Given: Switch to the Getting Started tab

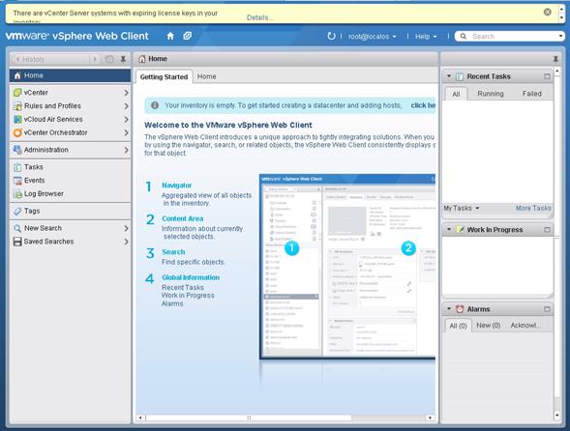Looking at the screenshot, I should [x=164, y=77].
